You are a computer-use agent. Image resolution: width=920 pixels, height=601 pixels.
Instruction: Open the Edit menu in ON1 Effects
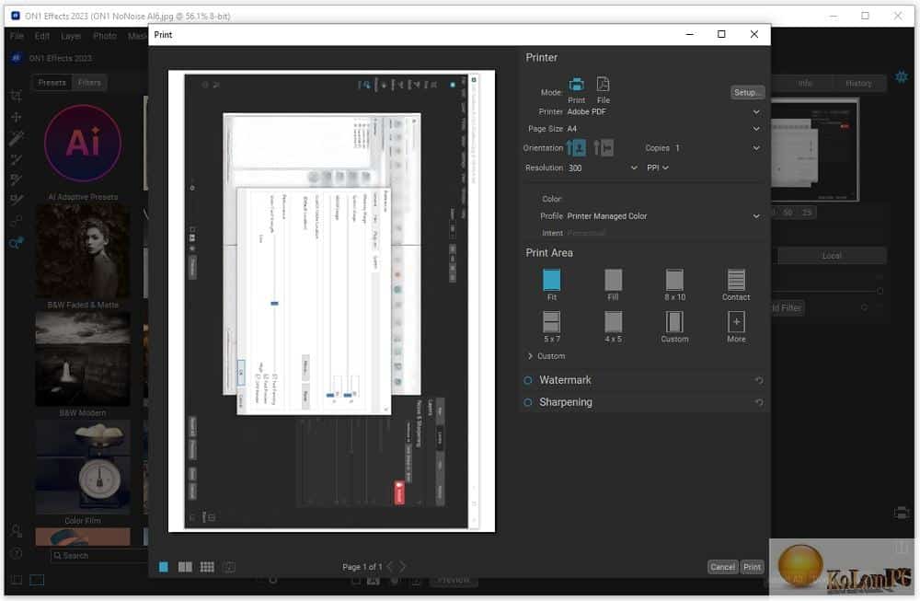[x=42, y=37]
